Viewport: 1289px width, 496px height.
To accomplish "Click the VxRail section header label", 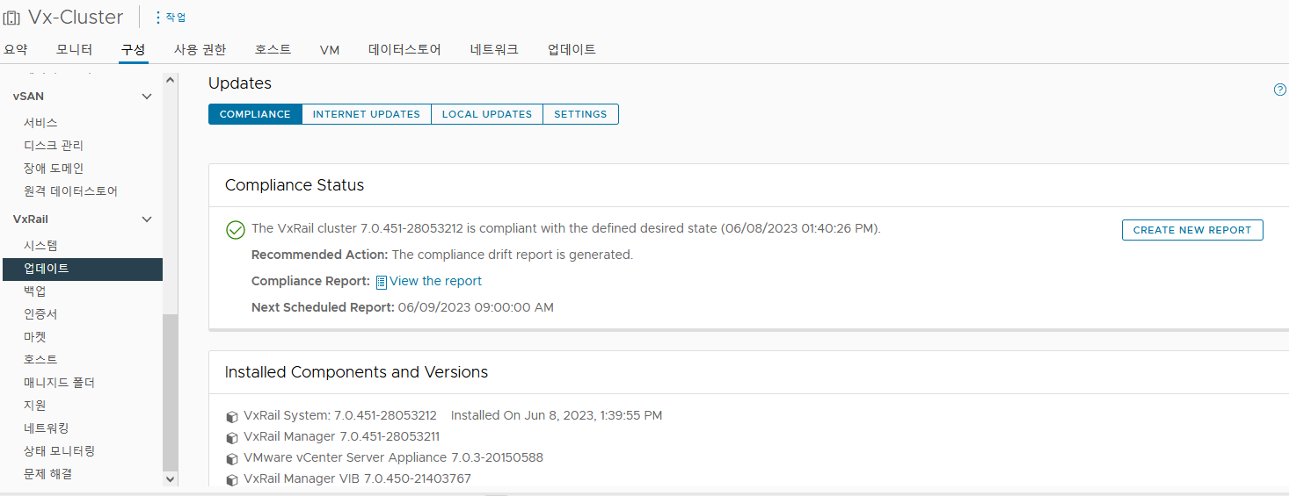I will tap(31, 219).
